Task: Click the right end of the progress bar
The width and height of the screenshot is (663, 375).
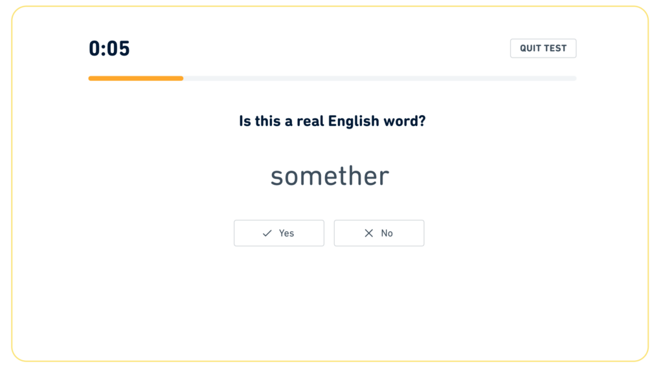Action: (574, 78)
